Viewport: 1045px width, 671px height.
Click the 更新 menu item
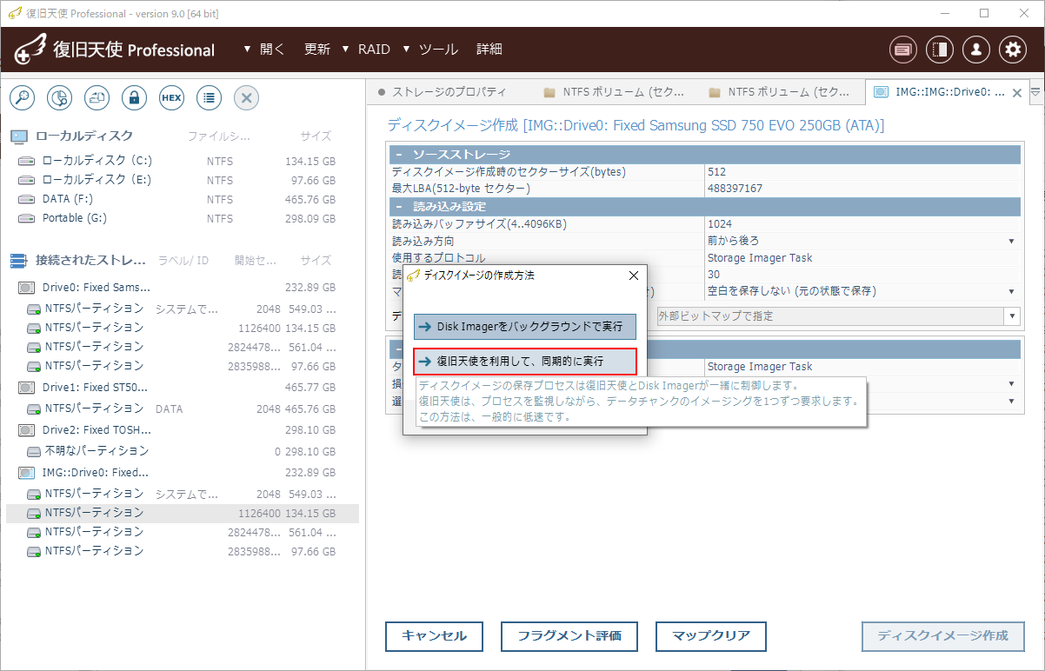point(317,50)
